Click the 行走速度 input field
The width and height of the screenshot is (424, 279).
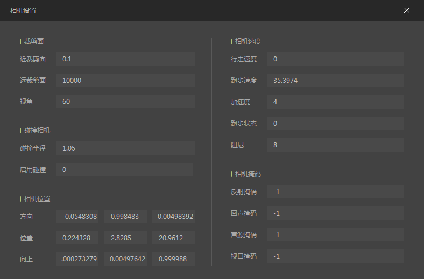[335, 59]
